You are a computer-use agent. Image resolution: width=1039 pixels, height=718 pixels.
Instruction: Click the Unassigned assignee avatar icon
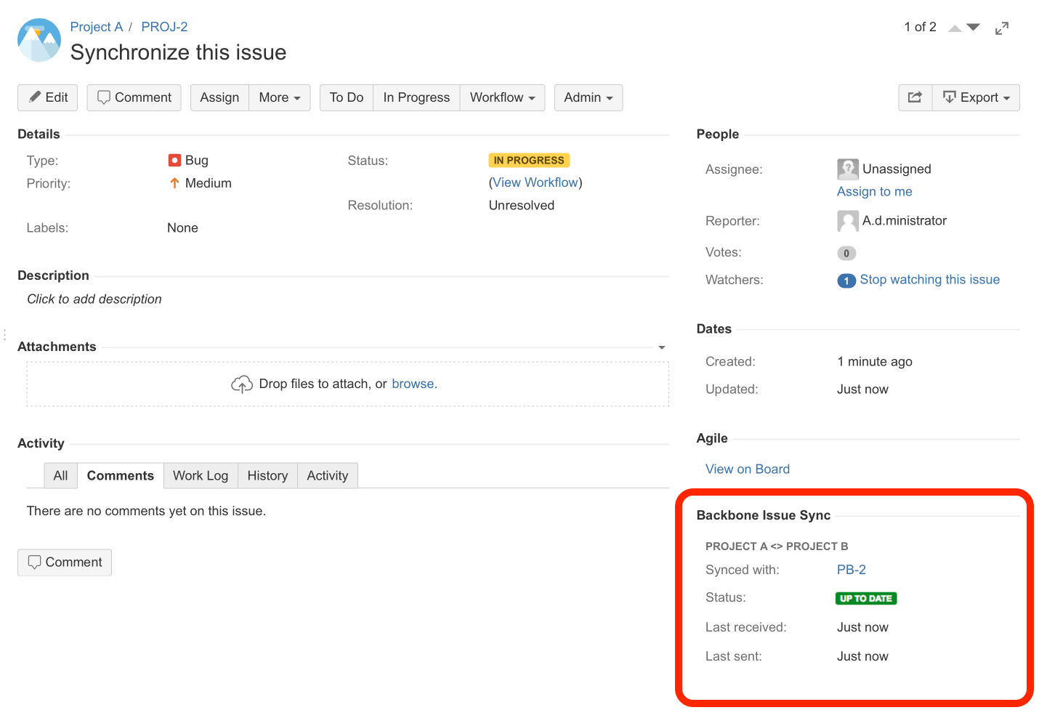[x=847, y=169]
